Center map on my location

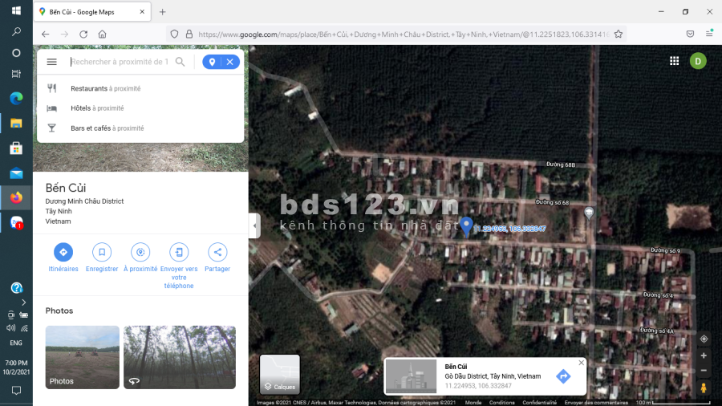pos(704,339)
